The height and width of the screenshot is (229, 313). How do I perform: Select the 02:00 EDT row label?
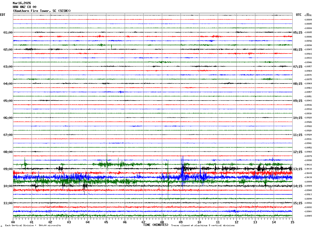pyautogui.click(x=8, y=50)
